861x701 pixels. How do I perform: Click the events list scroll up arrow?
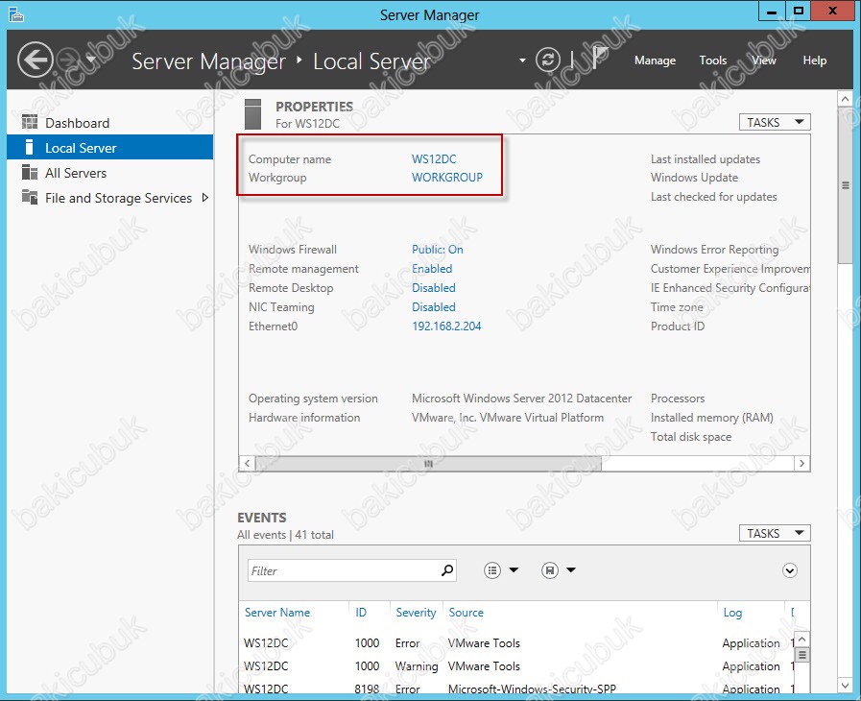tap(801, 639)
